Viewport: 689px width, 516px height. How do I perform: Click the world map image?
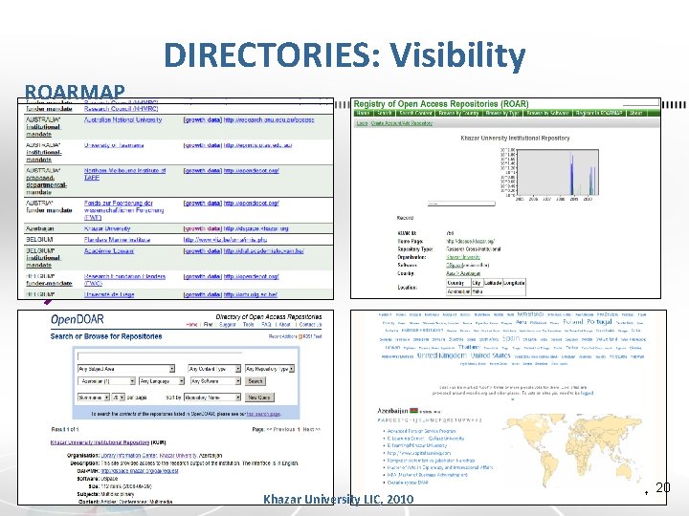click(574, 449)
